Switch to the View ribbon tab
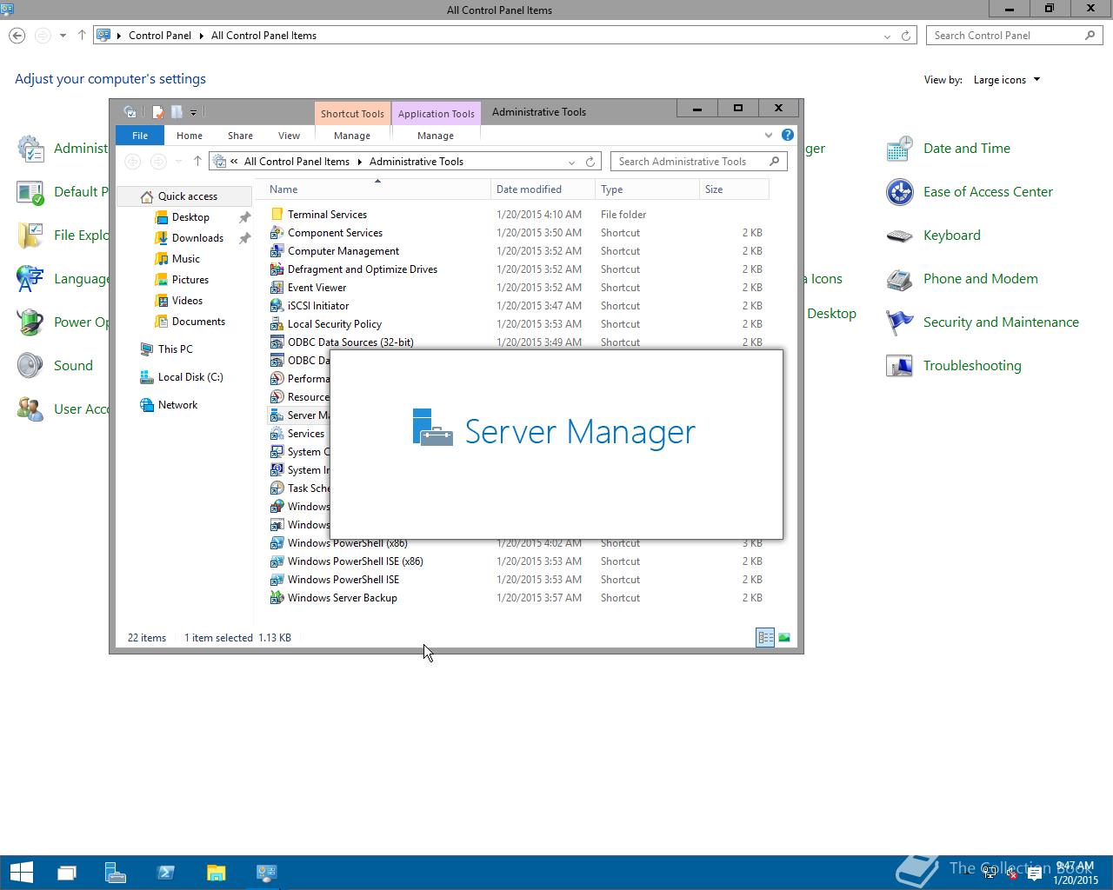The width and height of the screenshot is (1113, 890). tap(289, 136)
